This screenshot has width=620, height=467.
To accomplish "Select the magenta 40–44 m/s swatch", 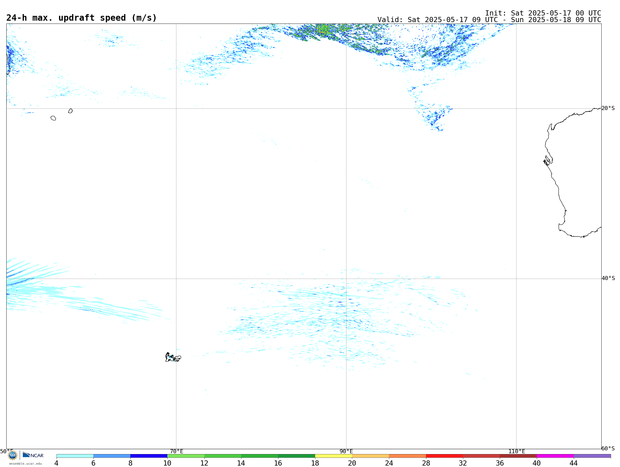I will click(555, 456).
